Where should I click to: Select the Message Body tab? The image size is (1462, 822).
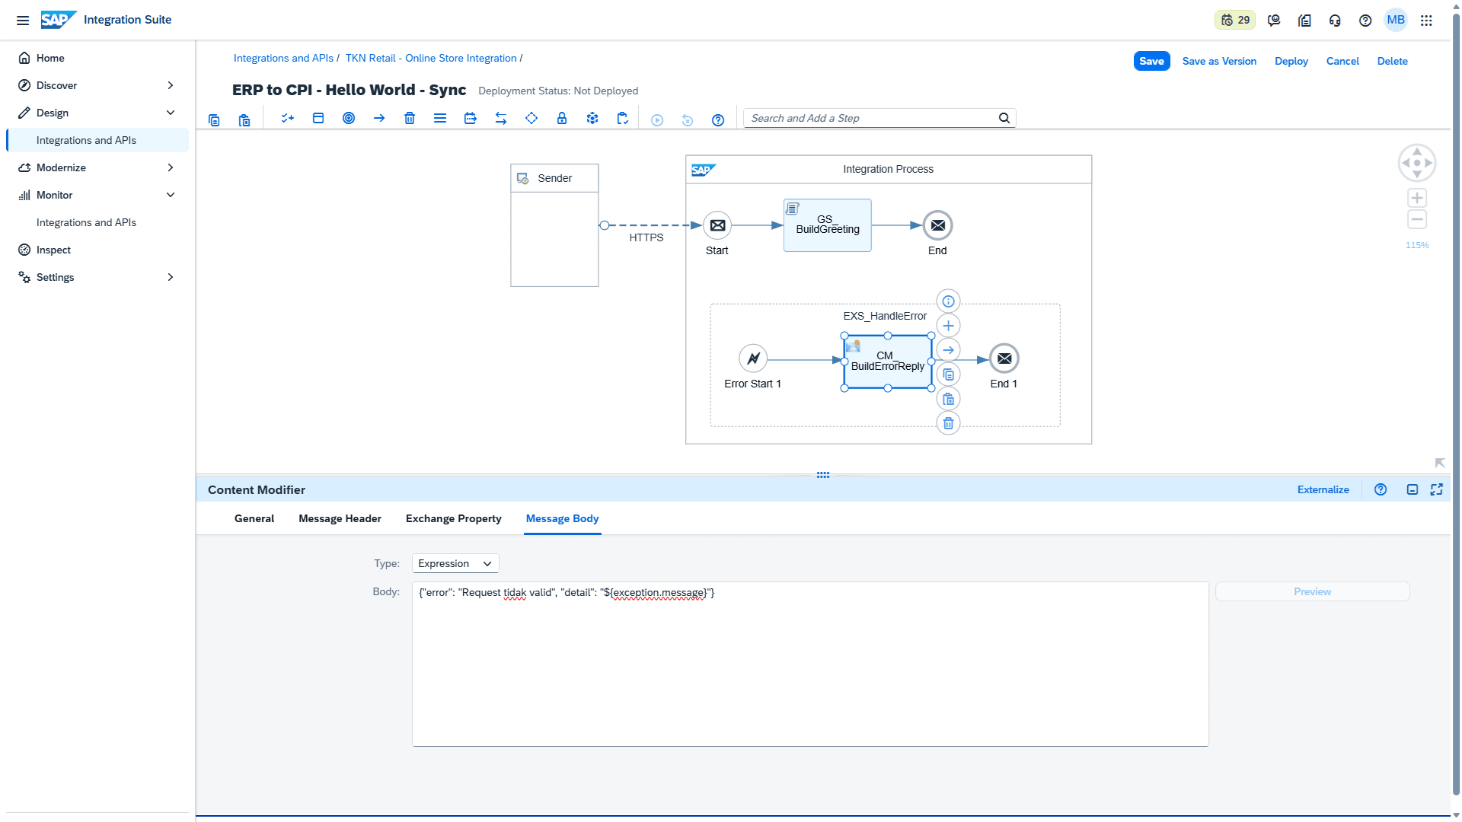pos(563,518)
